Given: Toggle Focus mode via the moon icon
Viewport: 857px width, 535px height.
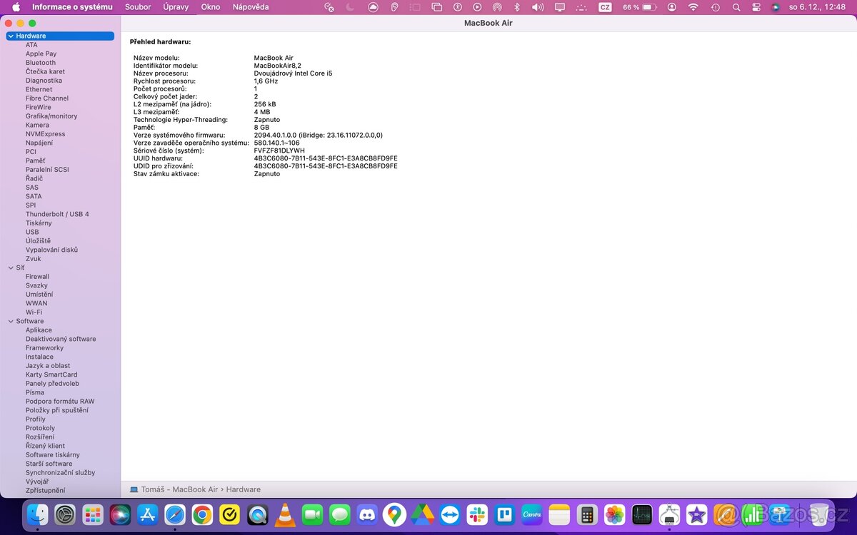Looking at the screenshot, I should 349,8.
